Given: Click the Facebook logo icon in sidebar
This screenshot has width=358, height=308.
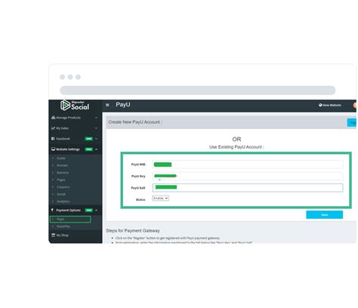Looking at the screenshot, I should click(x=53, y=139).
